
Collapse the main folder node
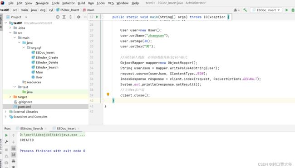(x=15, y=37)
